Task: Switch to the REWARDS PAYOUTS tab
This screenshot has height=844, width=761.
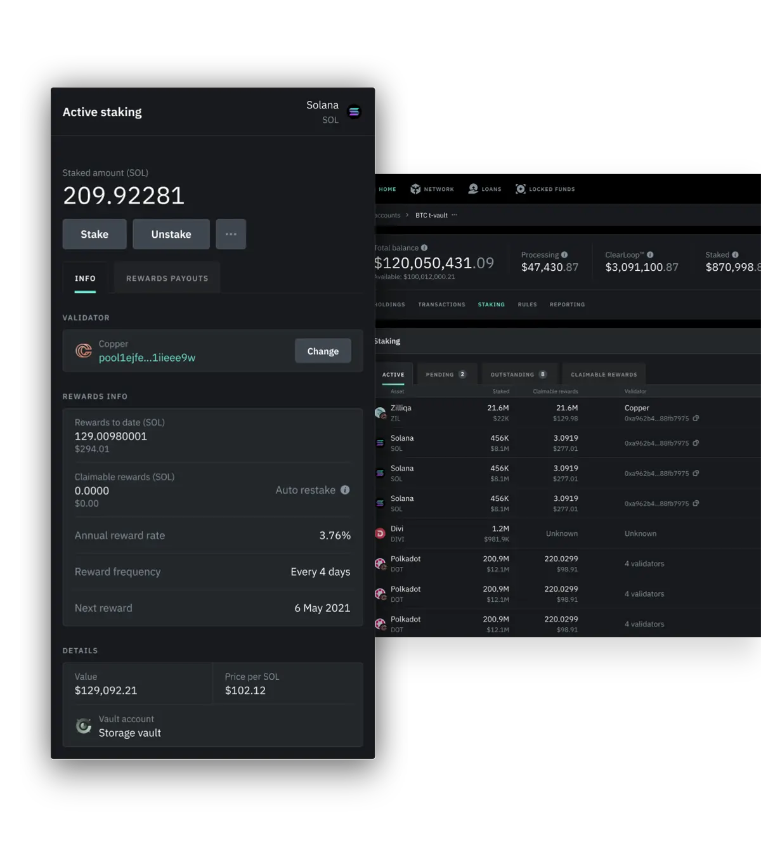Action: pos(167,278)
